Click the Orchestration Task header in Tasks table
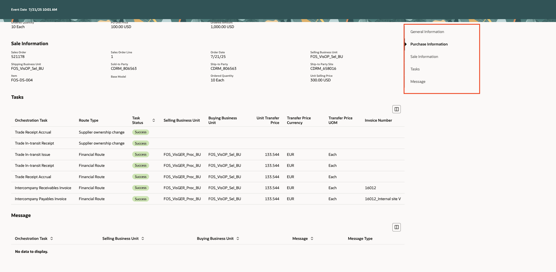 pyautogui.click(x=31, y=121)
